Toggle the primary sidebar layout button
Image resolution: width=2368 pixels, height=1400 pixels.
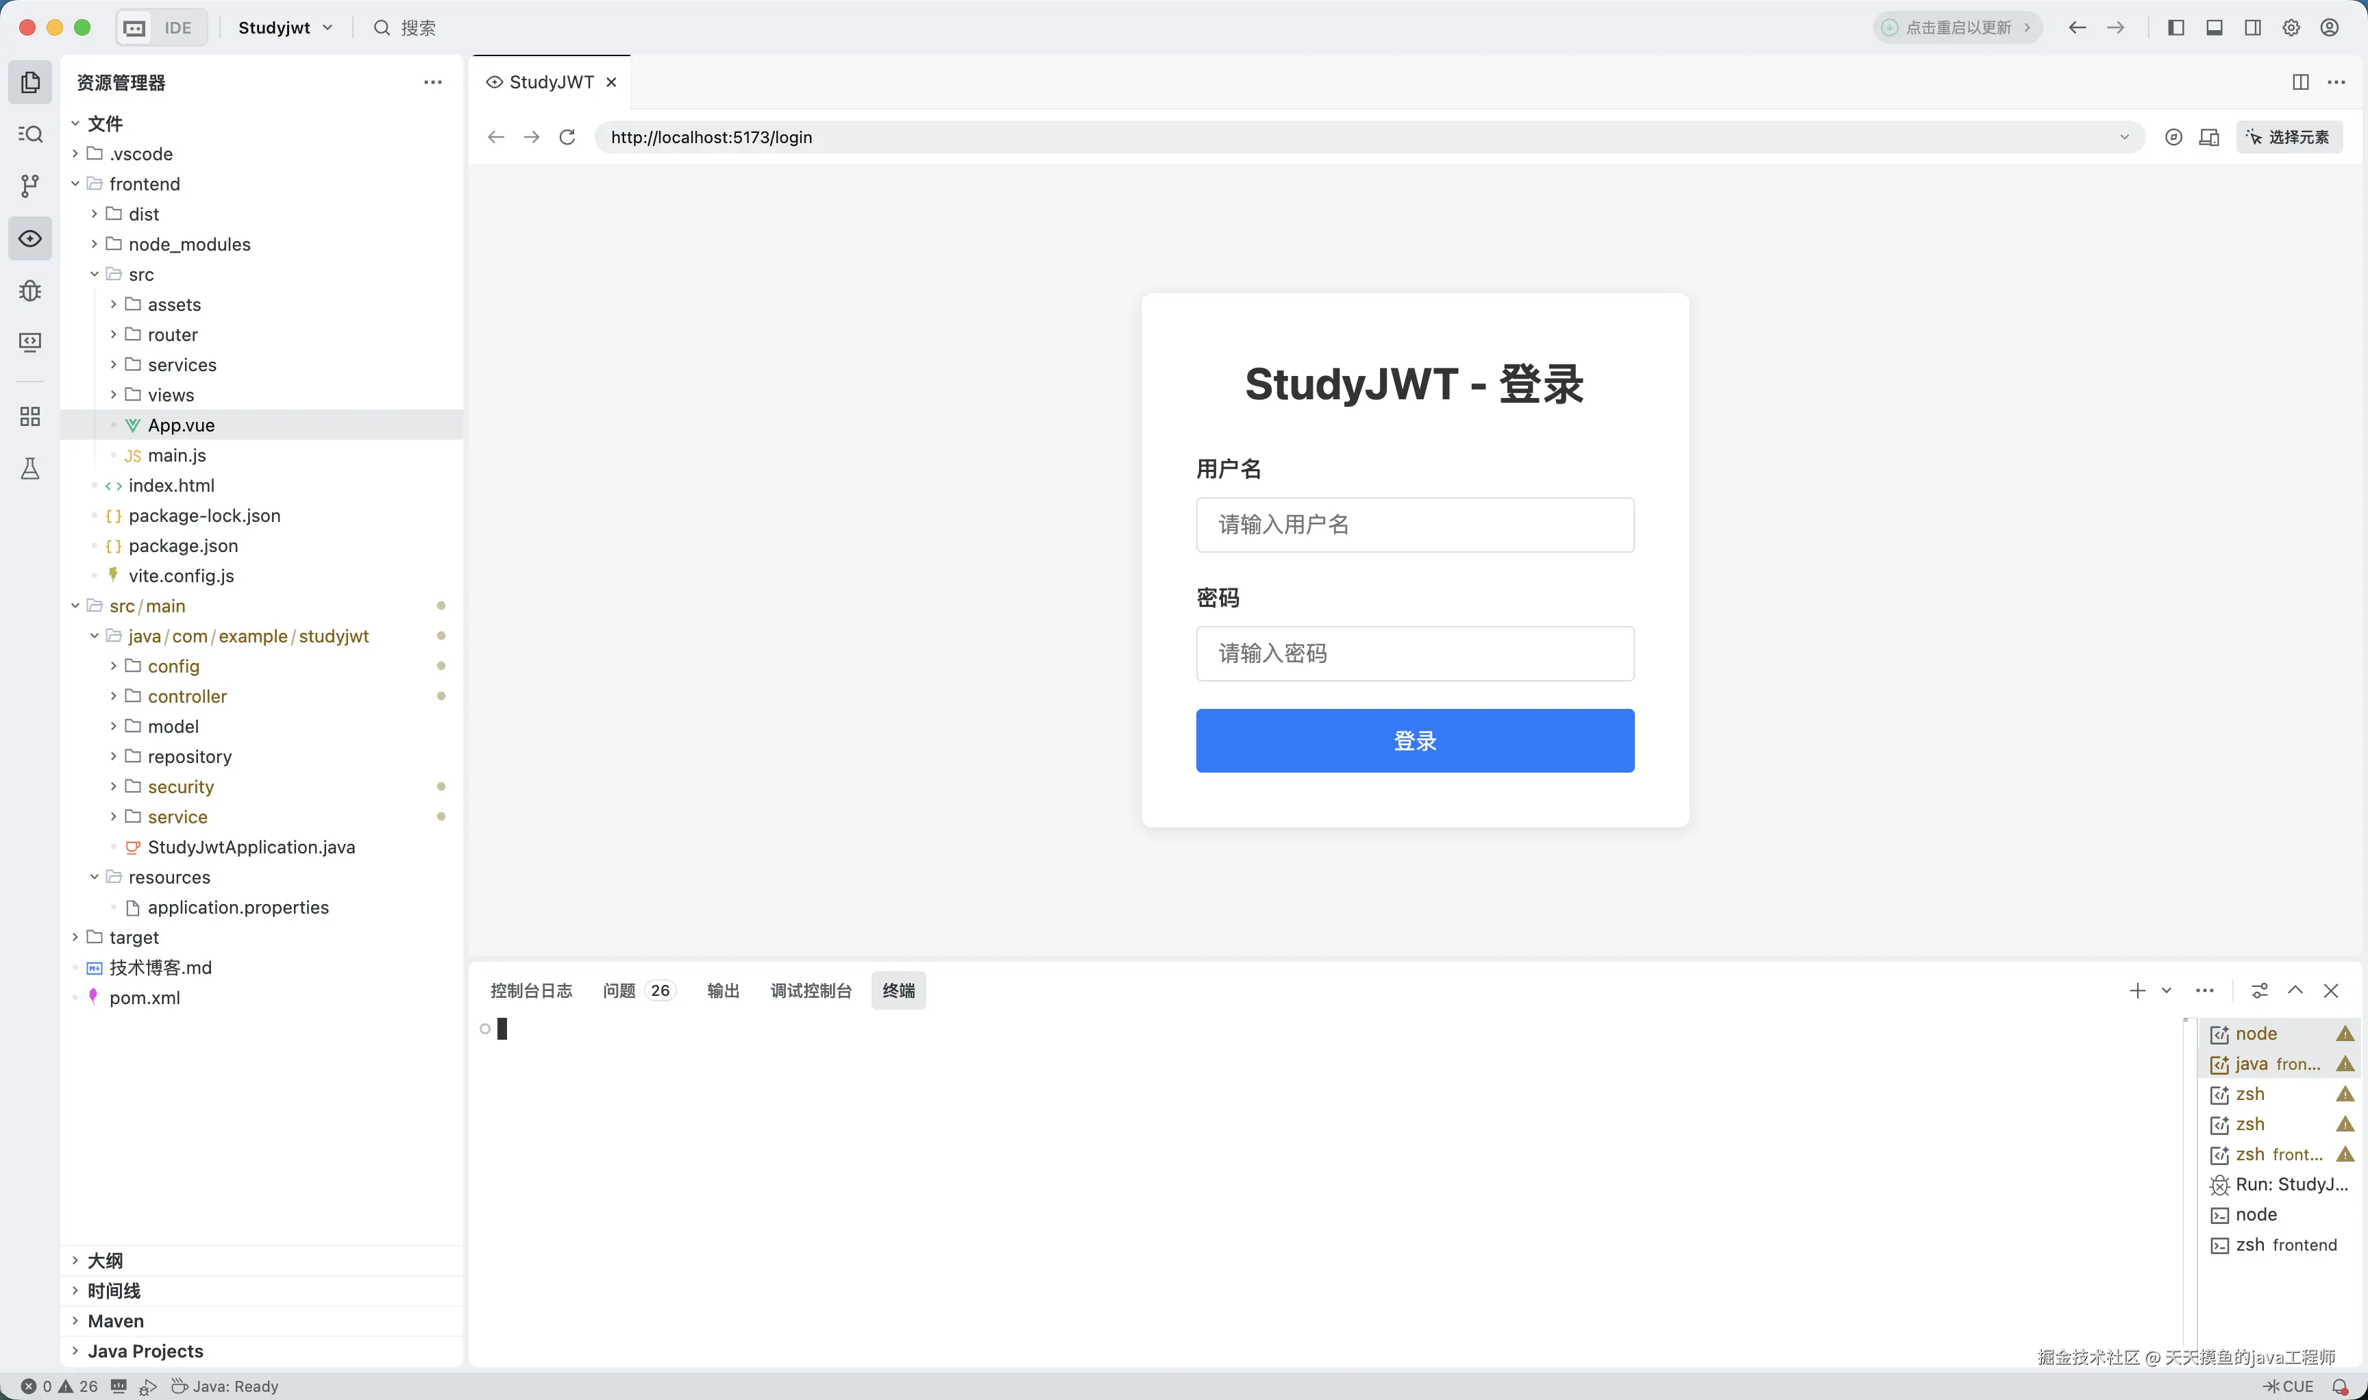point(2175,27)
